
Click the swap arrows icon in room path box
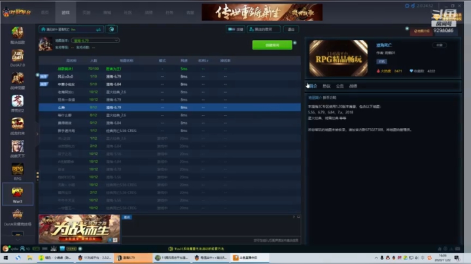coord(98,29)
